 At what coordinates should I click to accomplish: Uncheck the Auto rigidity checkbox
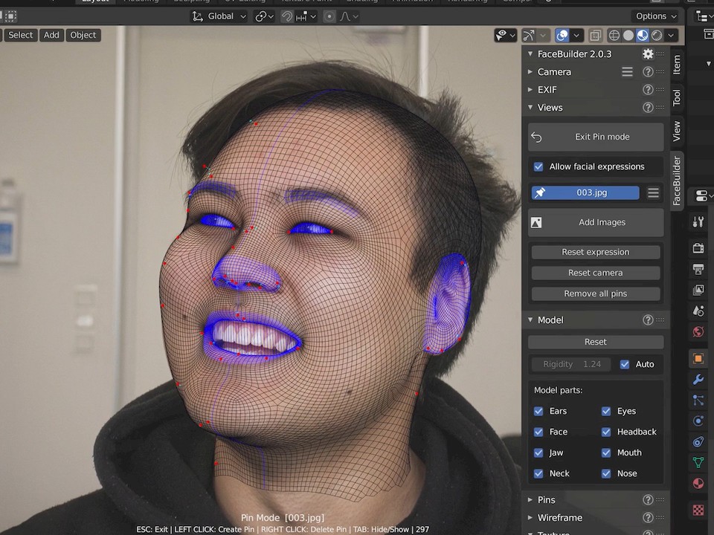coord(625,364)
